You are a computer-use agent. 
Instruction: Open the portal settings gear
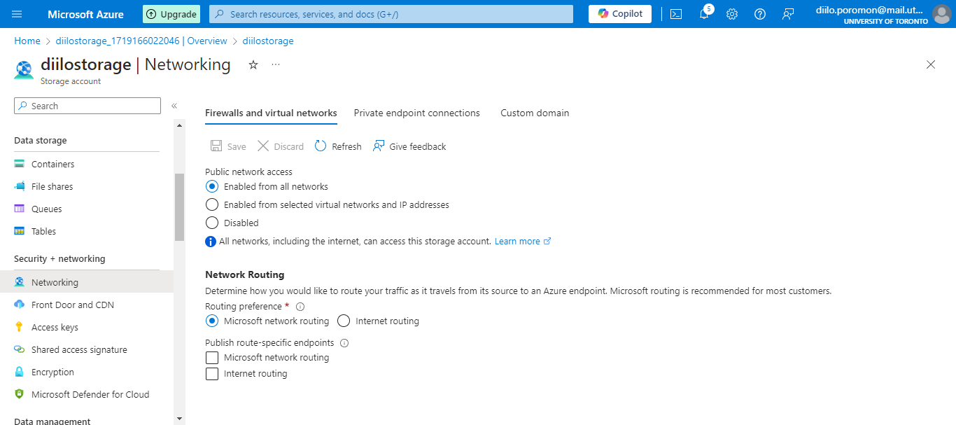click(732, 13)
